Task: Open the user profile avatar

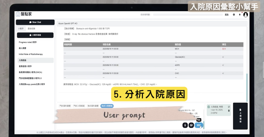Action: tap(246, 15)
